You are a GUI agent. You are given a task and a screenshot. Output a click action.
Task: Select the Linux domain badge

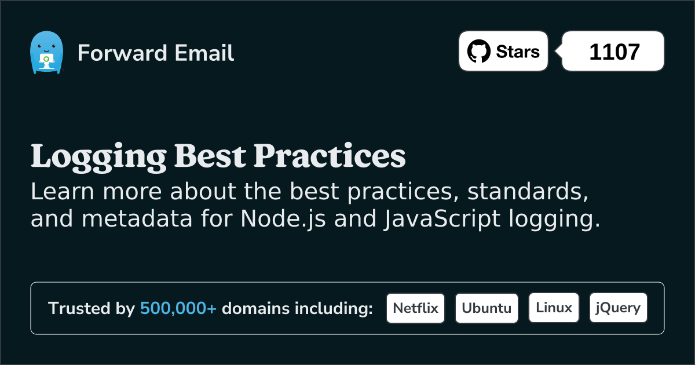click(x=554, y=308)
